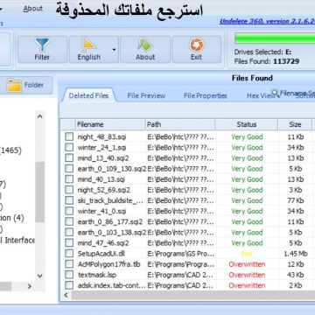315x315 pixels.
Task: Click the tree panel scroll-down arrow
Action: 40,276
